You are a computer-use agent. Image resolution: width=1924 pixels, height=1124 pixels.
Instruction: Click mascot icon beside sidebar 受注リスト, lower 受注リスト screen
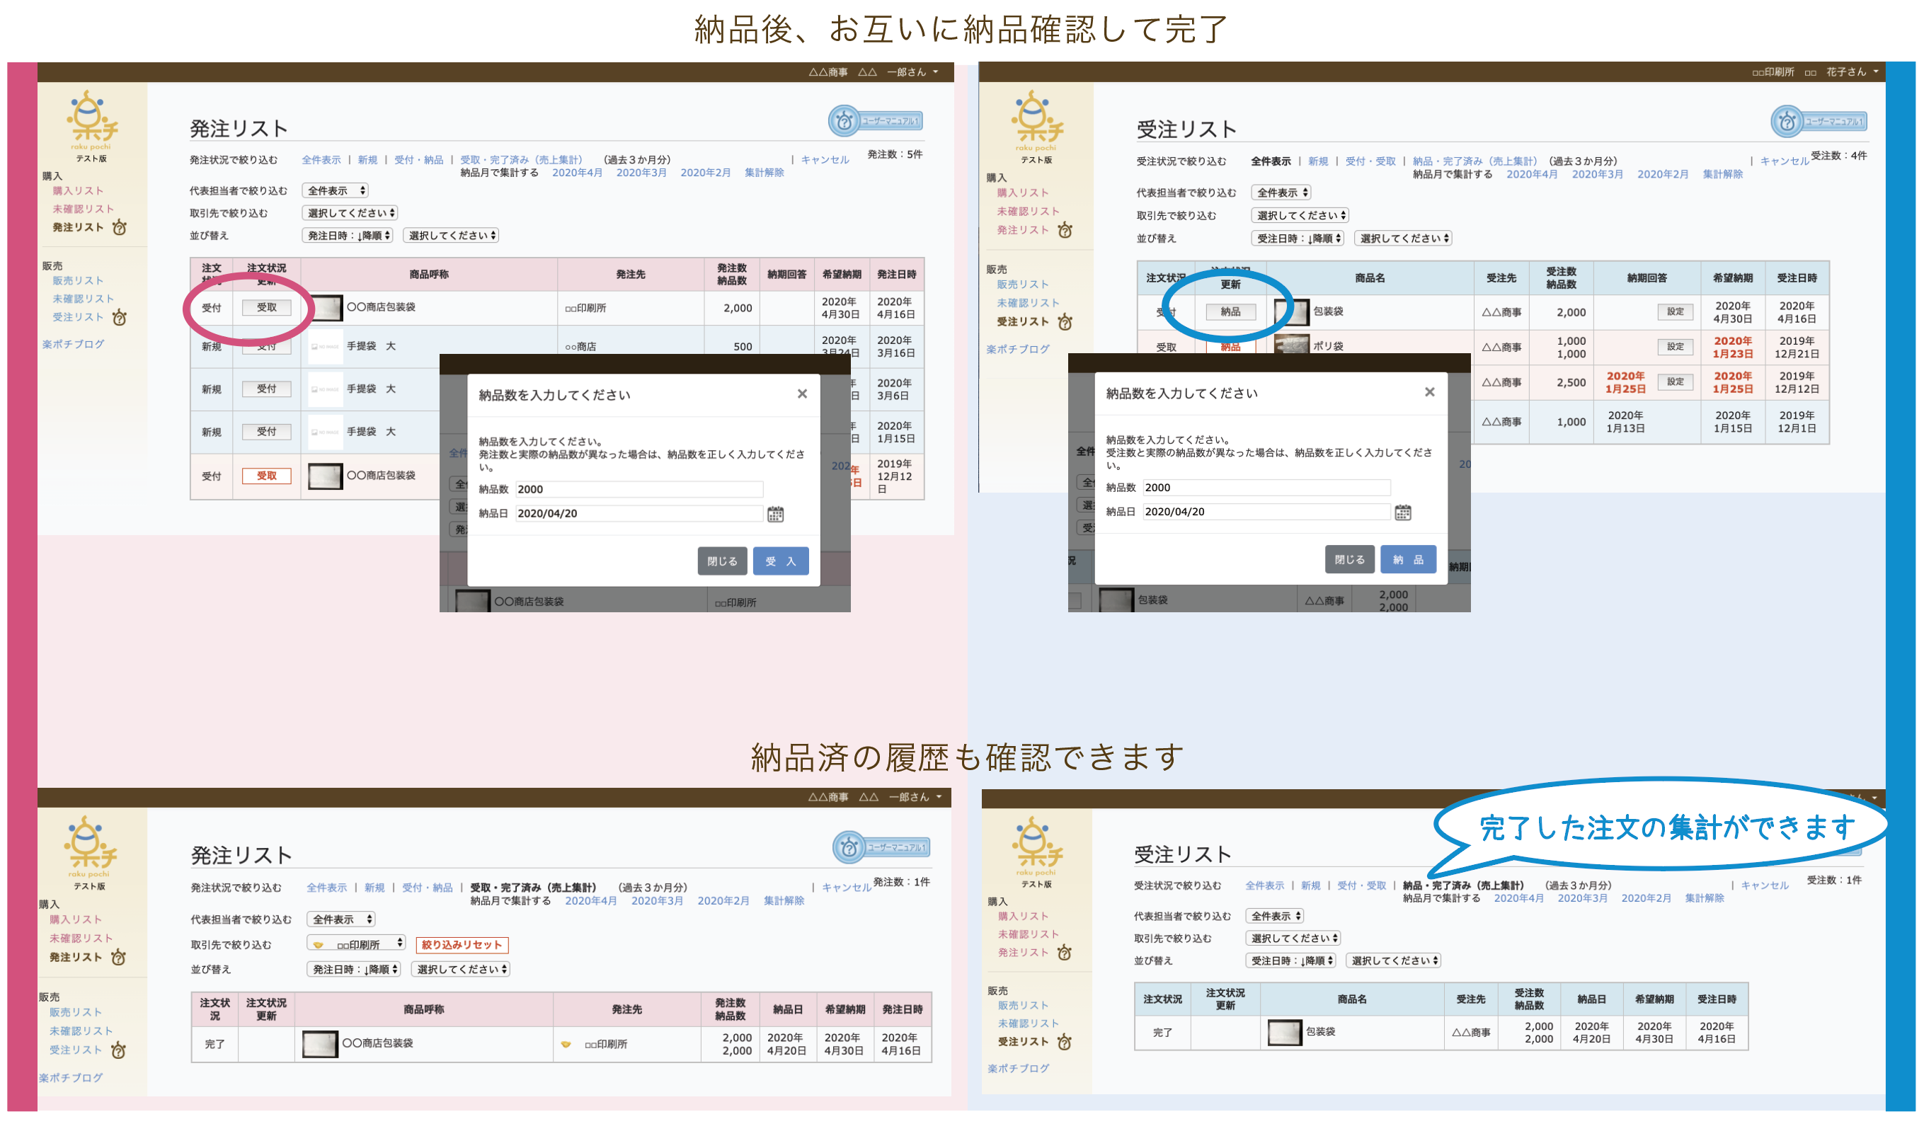tap(1065, 1041)
